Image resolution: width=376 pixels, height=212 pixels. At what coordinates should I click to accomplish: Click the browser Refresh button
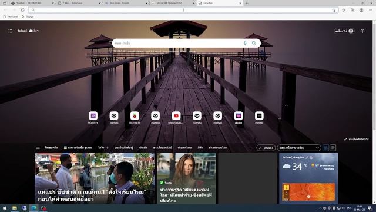point(23,10)
